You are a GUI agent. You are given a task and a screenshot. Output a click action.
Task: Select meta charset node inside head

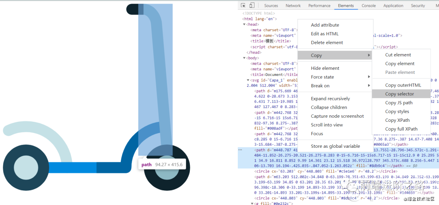[274, 30]
